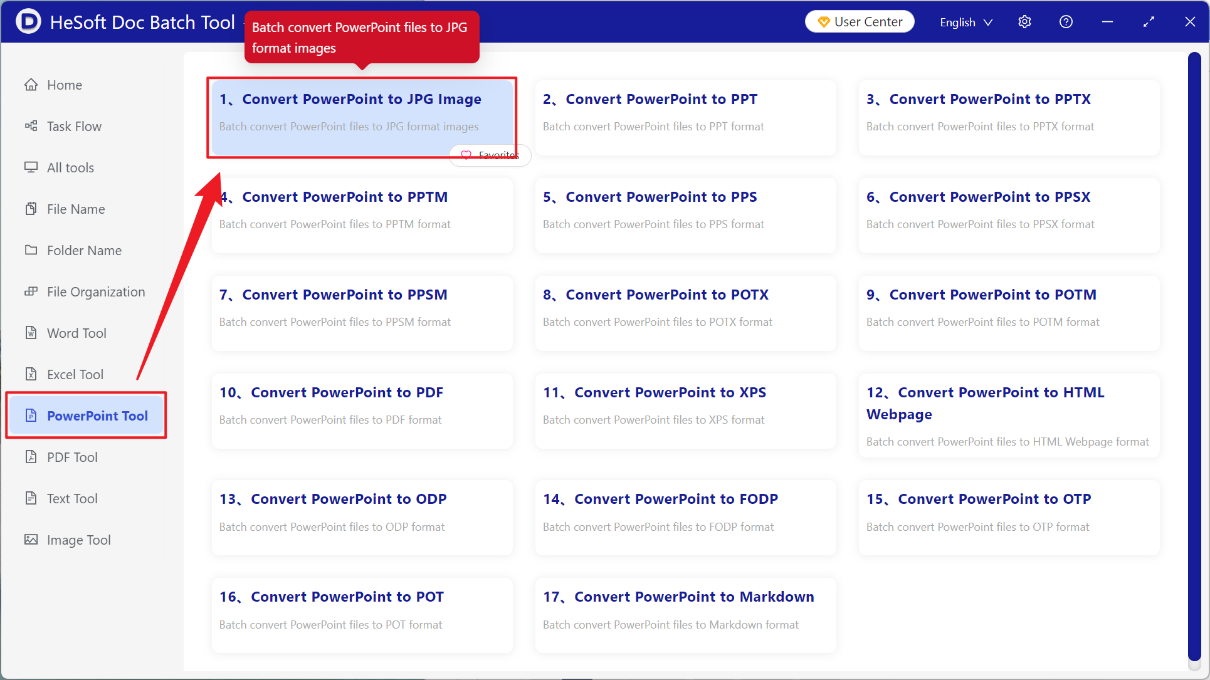Minimize the application window
This screenshot has height=680, width=1210.
(x=1107, y=22)
